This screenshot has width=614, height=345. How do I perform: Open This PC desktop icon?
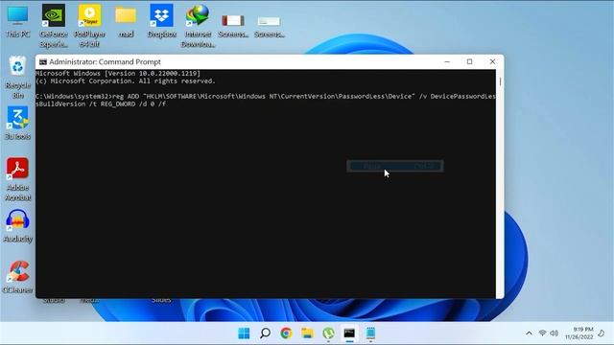[x=17, y=22]
